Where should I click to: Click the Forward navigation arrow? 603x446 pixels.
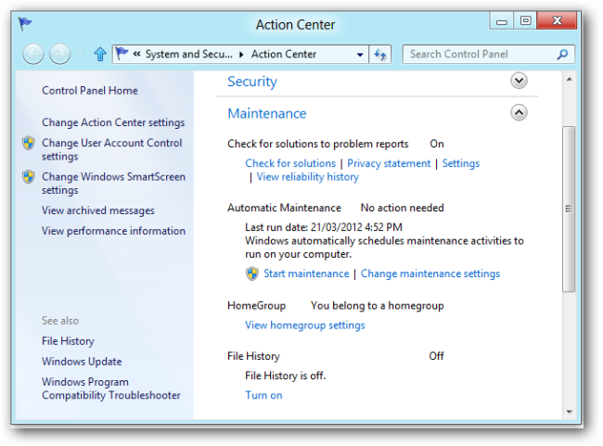(x=60, y=54)
